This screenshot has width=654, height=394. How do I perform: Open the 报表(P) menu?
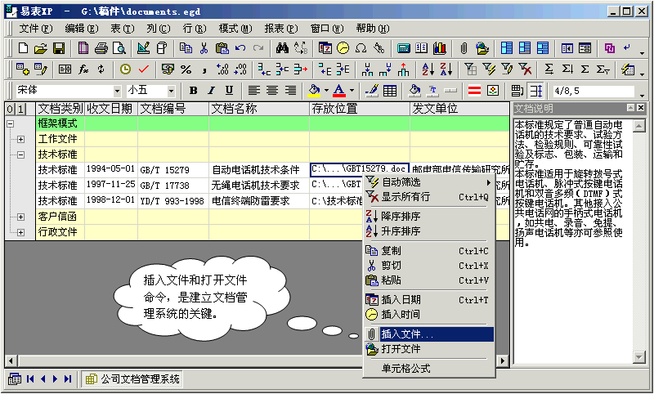click(x=281, y=29)
